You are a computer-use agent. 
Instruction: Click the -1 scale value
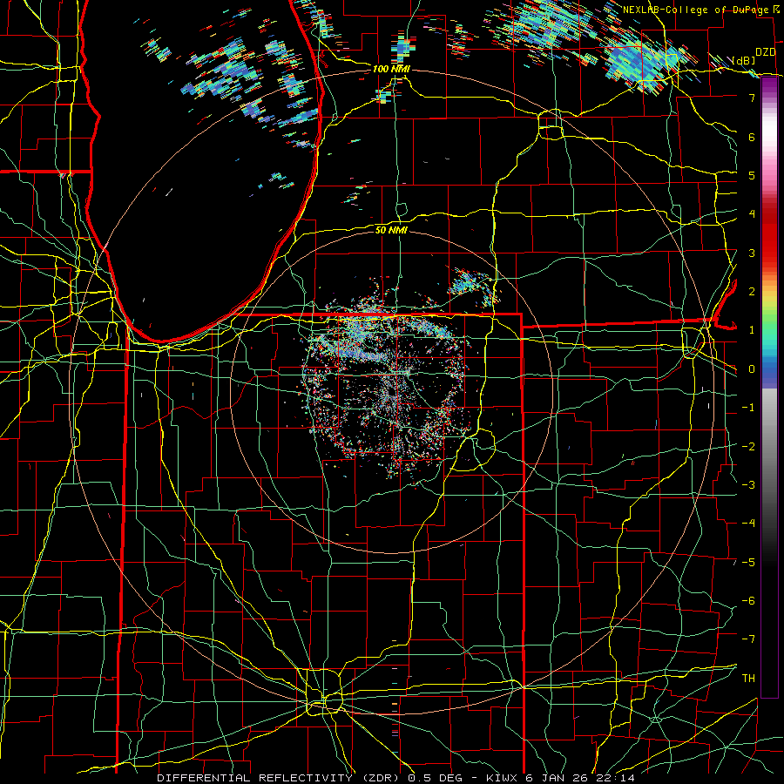pos(748,408)
